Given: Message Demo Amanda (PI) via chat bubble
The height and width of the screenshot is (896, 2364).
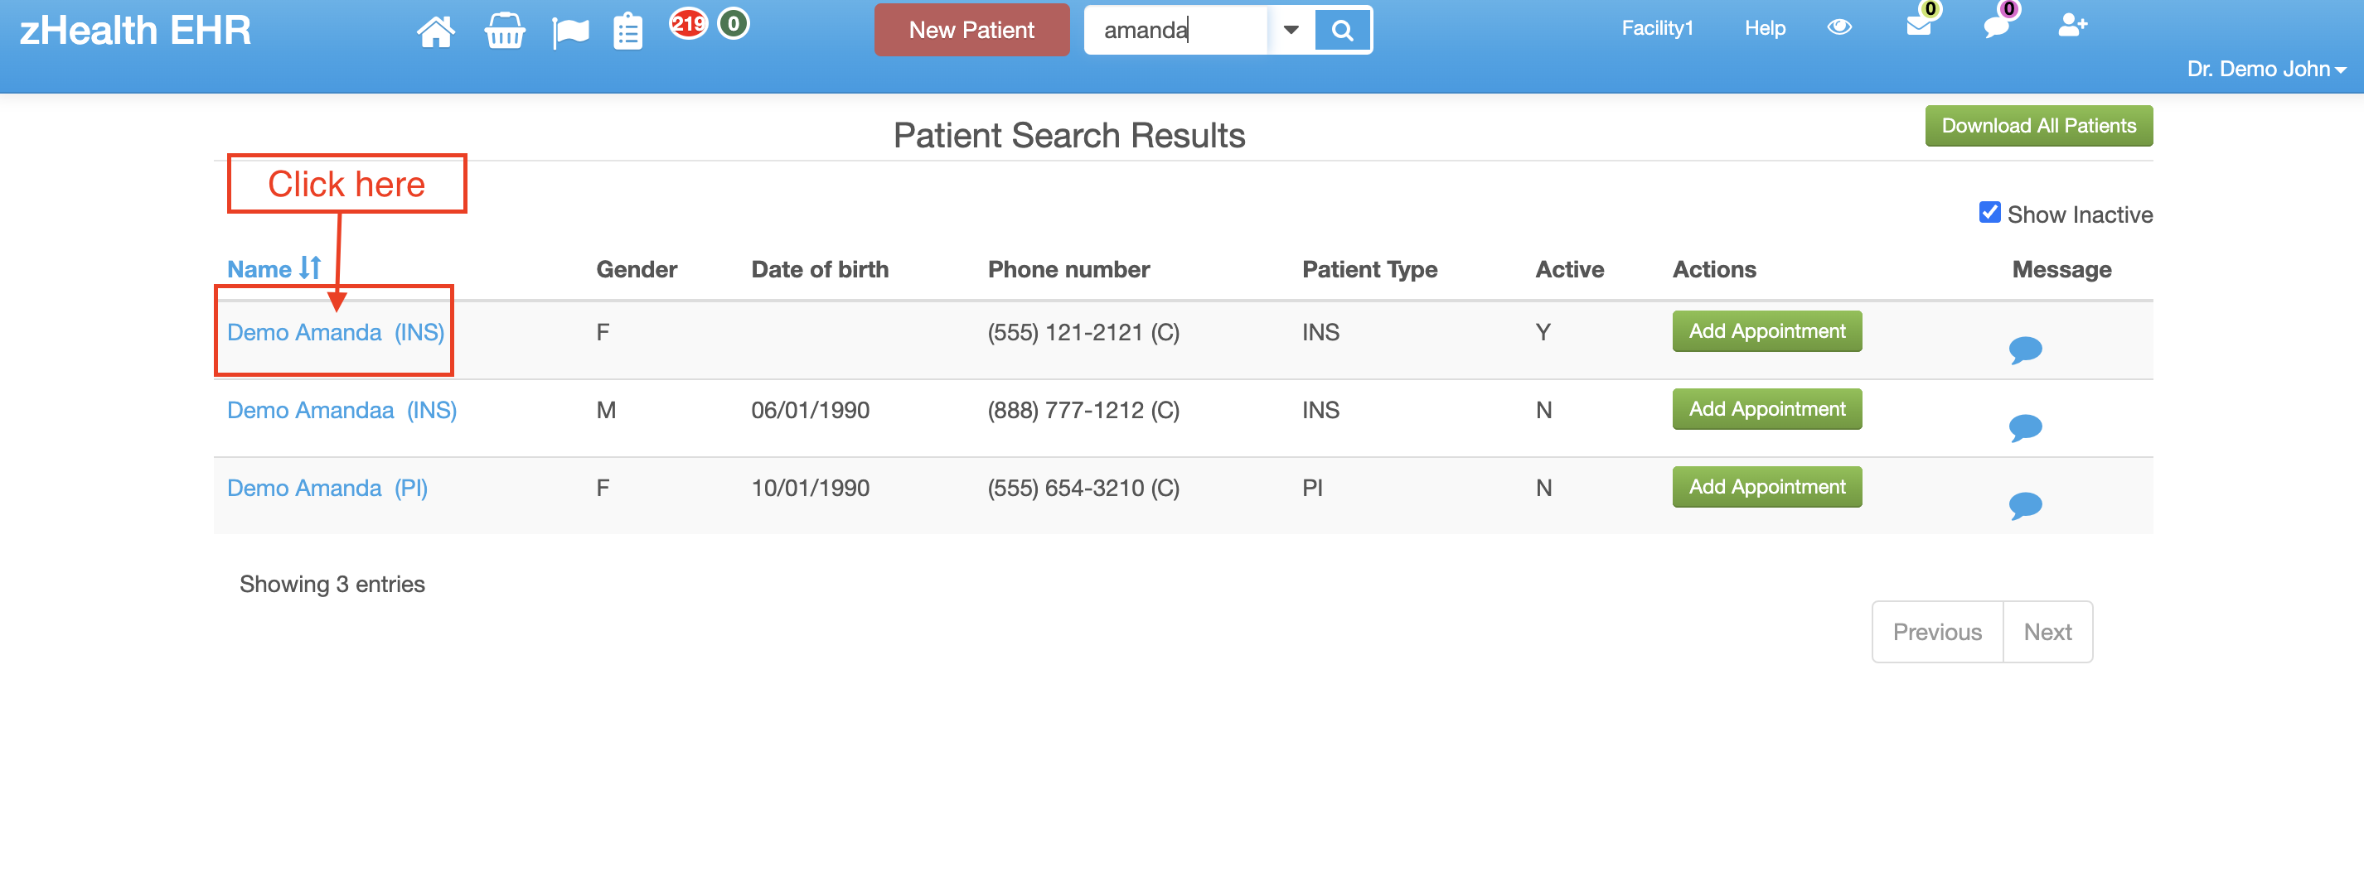Looking at the screenshot, I should pyautogui.click(x=2024, y=506).
